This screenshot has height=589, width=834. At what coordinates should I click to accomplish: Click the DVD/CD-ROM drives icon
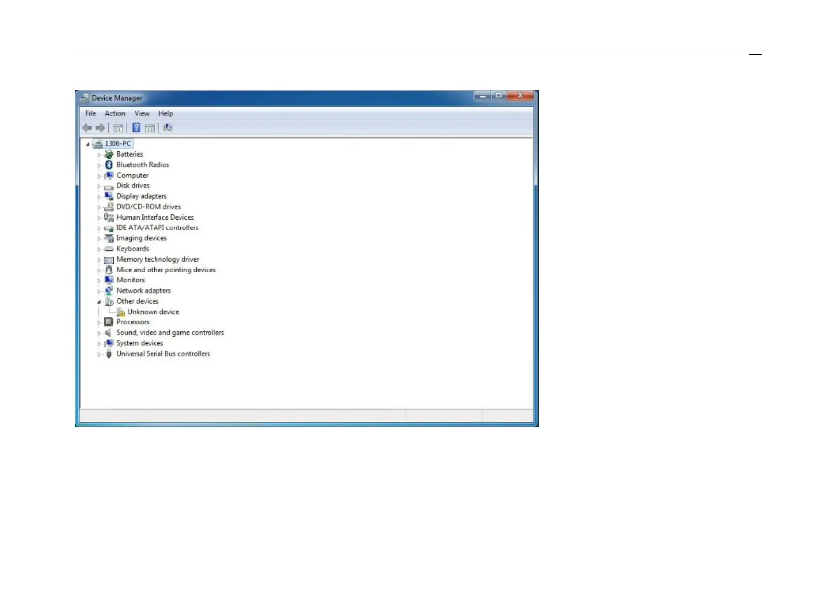coord(109,207)
